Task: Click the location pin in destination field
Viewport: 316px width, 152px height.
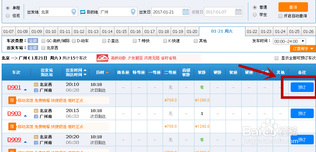Action: pos(134,12)
